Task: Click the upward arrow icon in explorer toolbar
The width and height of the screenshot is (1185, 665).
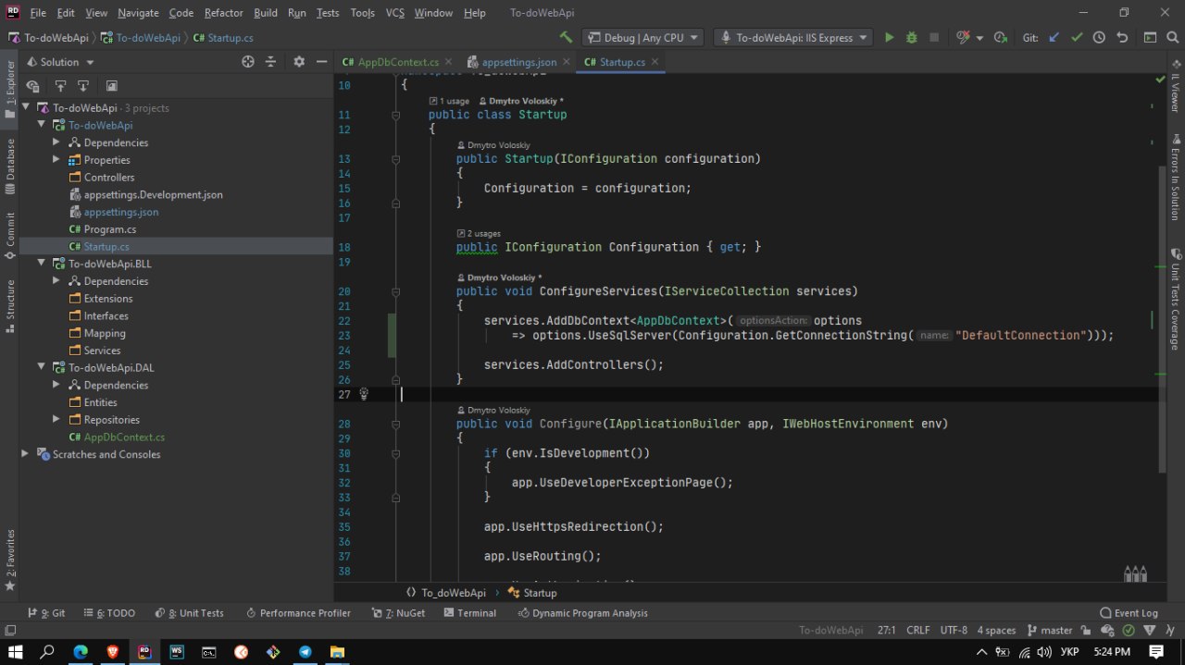Action: point(60,86)
